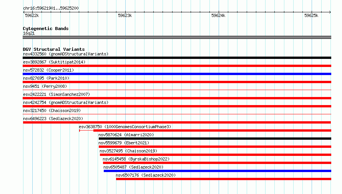The width and height of the screenshot is (342, 194).
Task: Open variant nsv6145458 (ByrskaBishop2022) label
Action: 136,159
